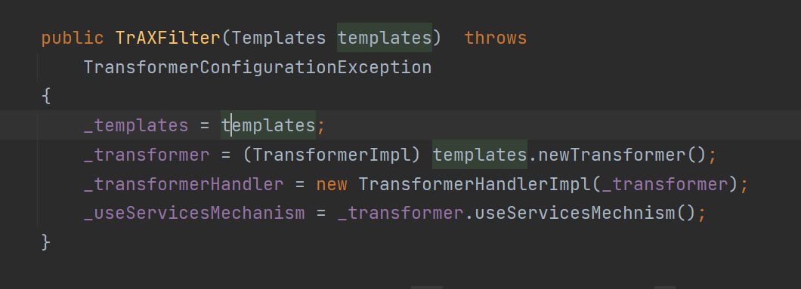Click the '_useServicesMechanism' field
The height and width of the screenshot is (289, 801).
tap(194, 213)
